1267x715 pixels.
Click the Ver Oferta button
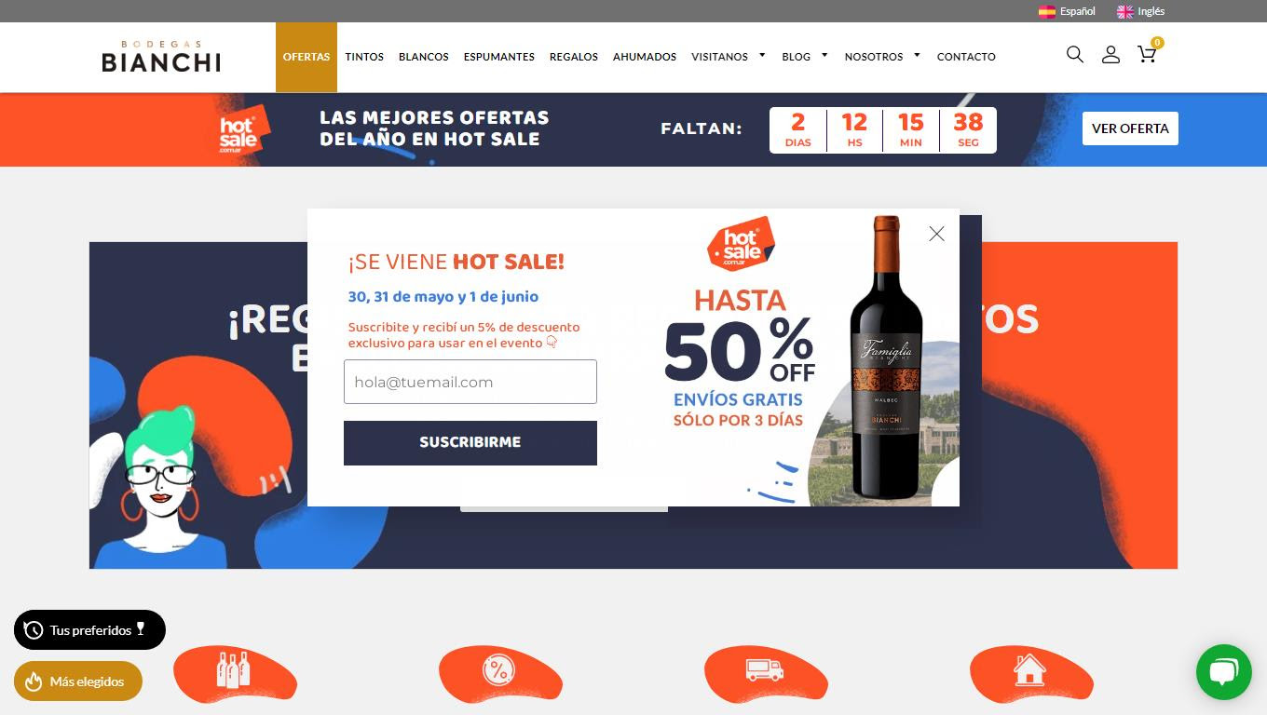(x=1130, y=128)
